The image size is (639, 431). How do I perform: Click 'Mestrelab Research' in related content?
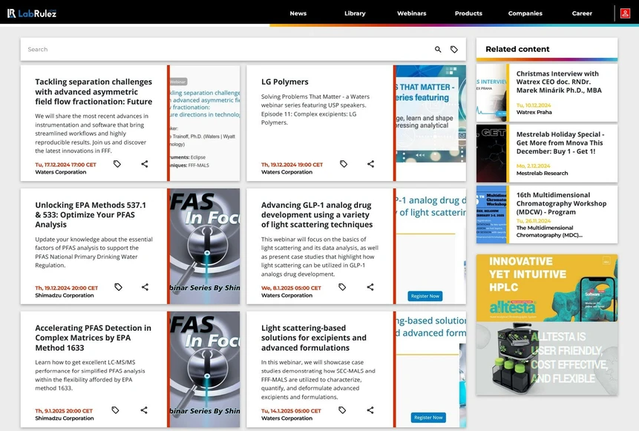[542, 173]
